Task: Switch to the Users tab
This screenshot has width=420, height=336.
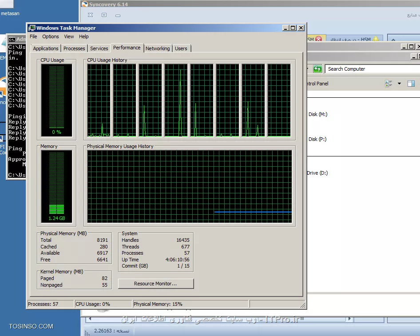Action: [x=181, y=48]
